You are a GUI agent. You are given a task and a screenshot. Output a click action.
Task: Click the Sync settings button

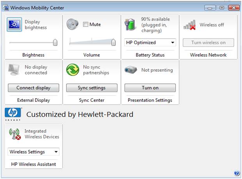click(92, 88)
